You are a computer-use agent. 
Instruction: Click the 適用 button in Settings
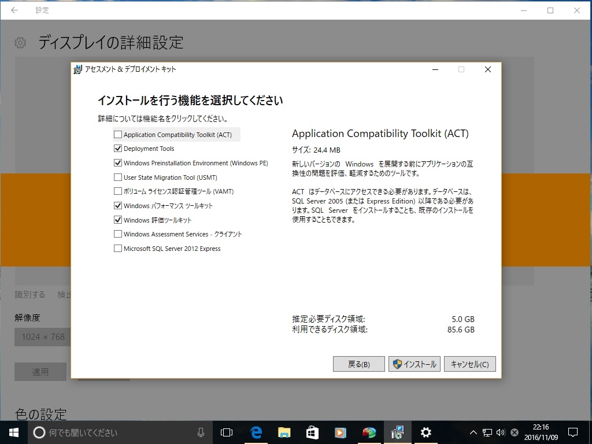tap(40, 372)
